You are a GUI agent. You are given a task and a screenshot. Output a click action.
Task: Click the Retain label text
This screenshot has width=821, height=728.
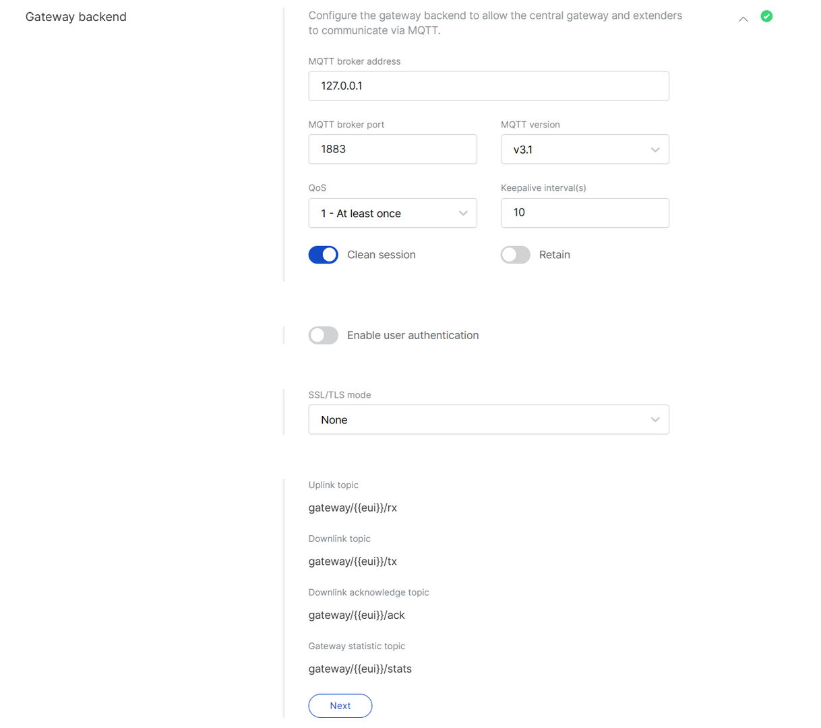coord(554,255)
